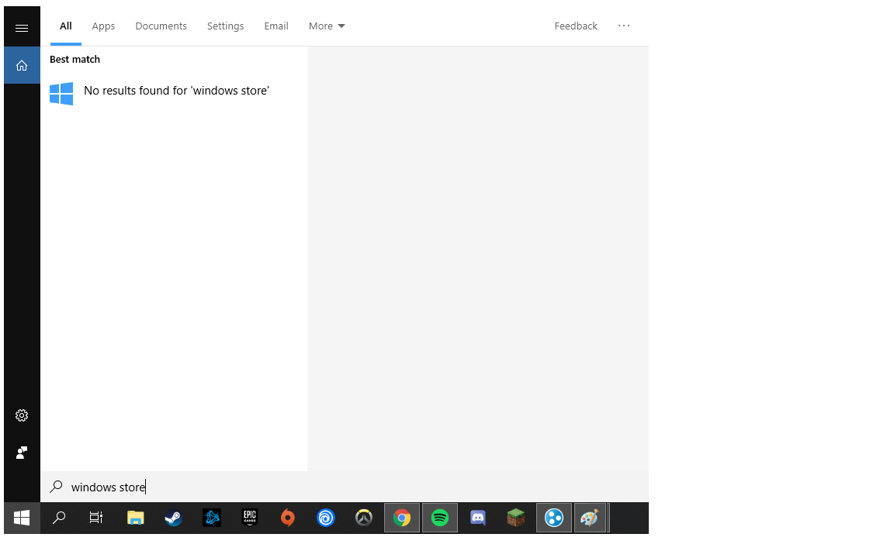Click 'No results found for windows store' text
The image size is (894, 558).
click(176, 91)
